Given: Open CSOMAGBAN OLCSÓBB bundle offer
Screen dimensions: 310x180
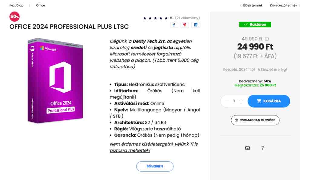Looking at the screenshot, I should [x=255, y=120].
